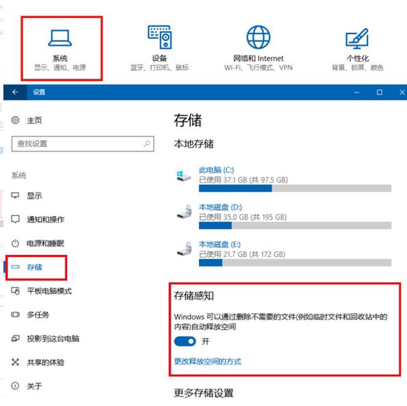This screenshot has width=407, height=406.
Task: Open 投影到这台电脑 settings page
Action: click(x=53, y=338)
